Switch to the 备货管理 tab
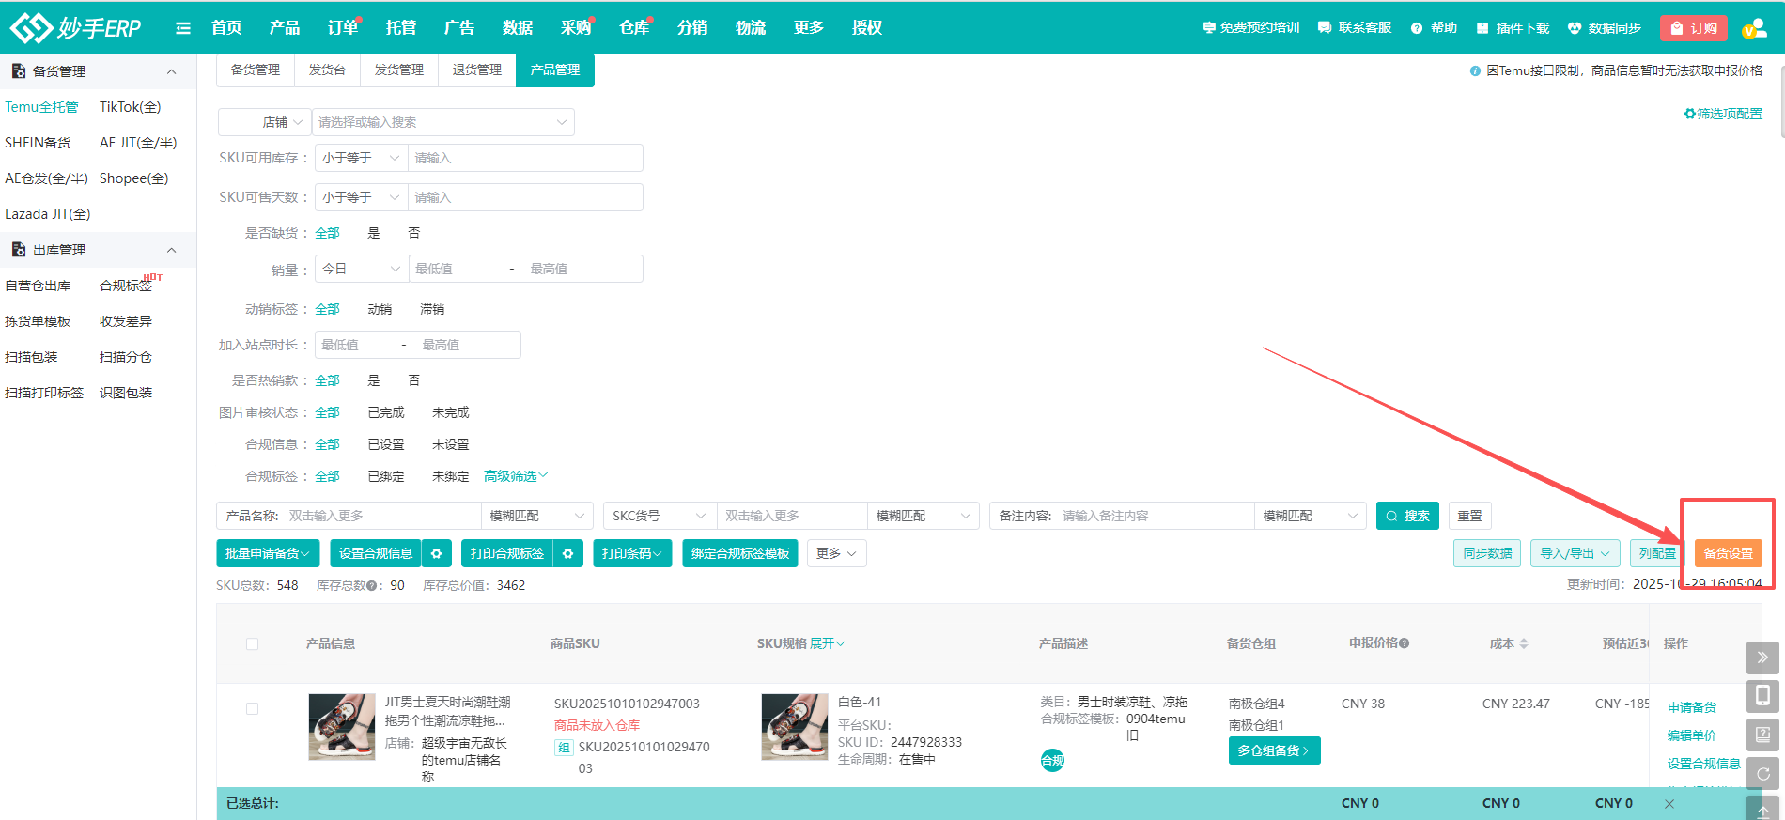 pos(256,70)
